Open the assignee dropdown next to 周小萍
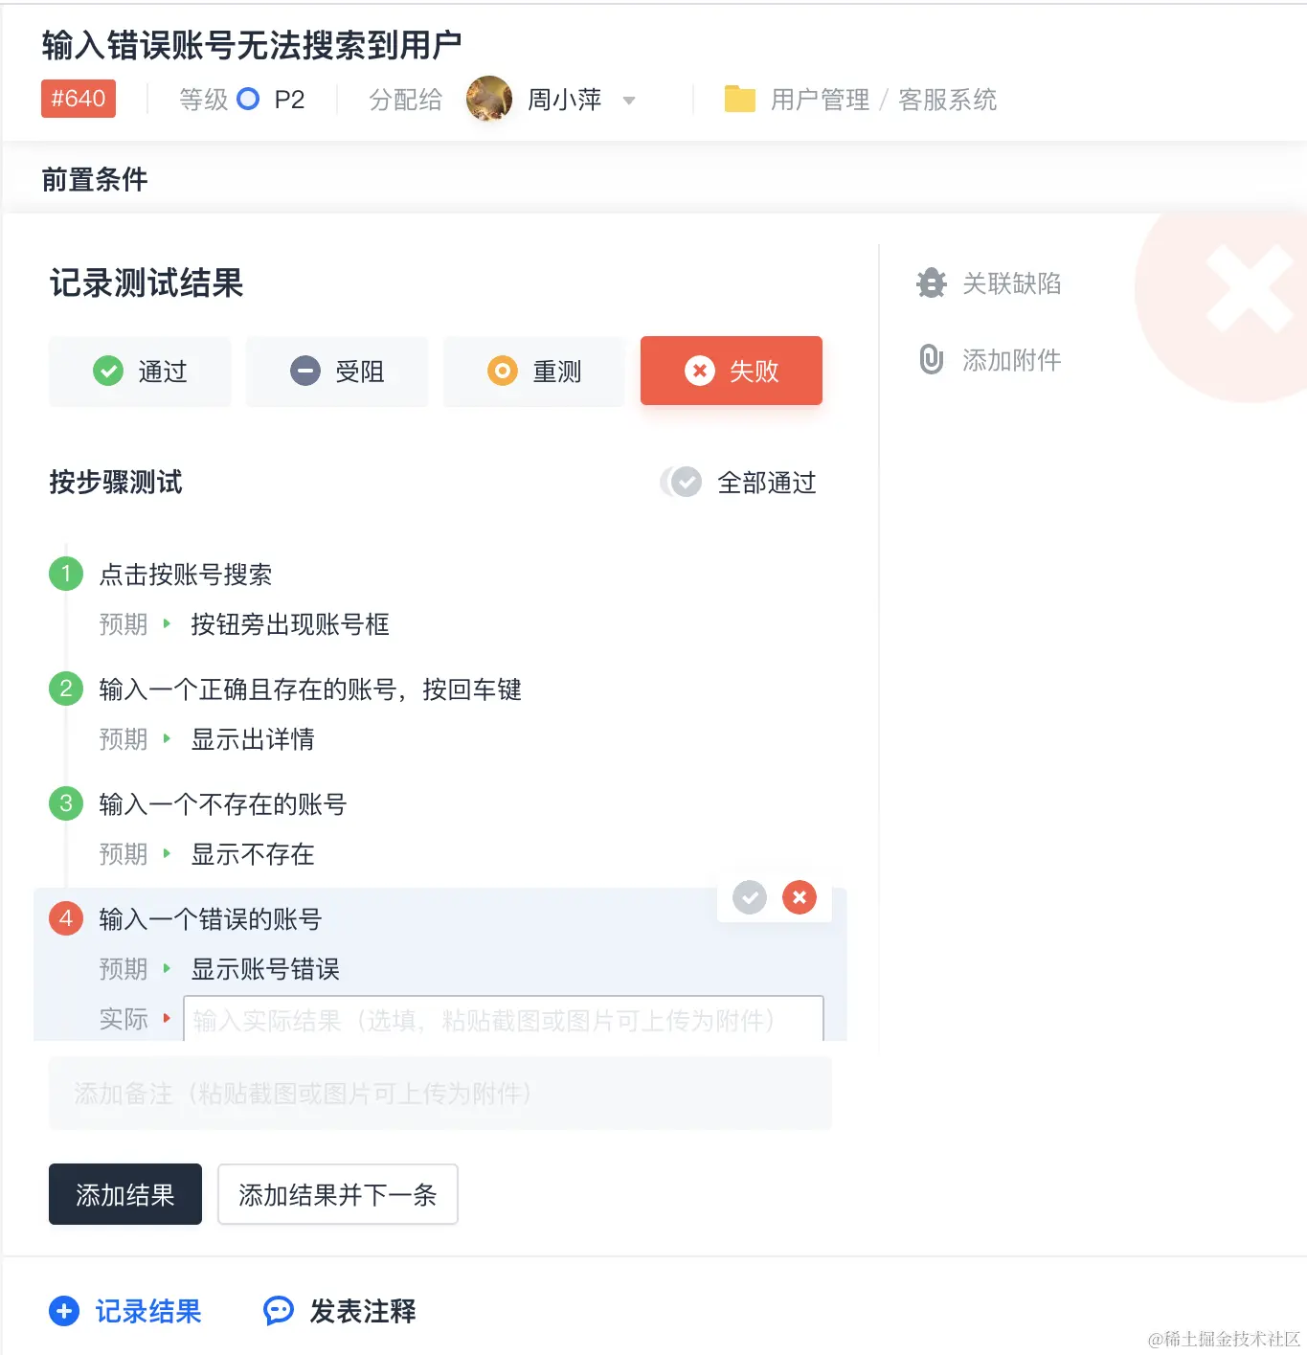This screenshot has width=1307, height=1355. coord(629,101)
